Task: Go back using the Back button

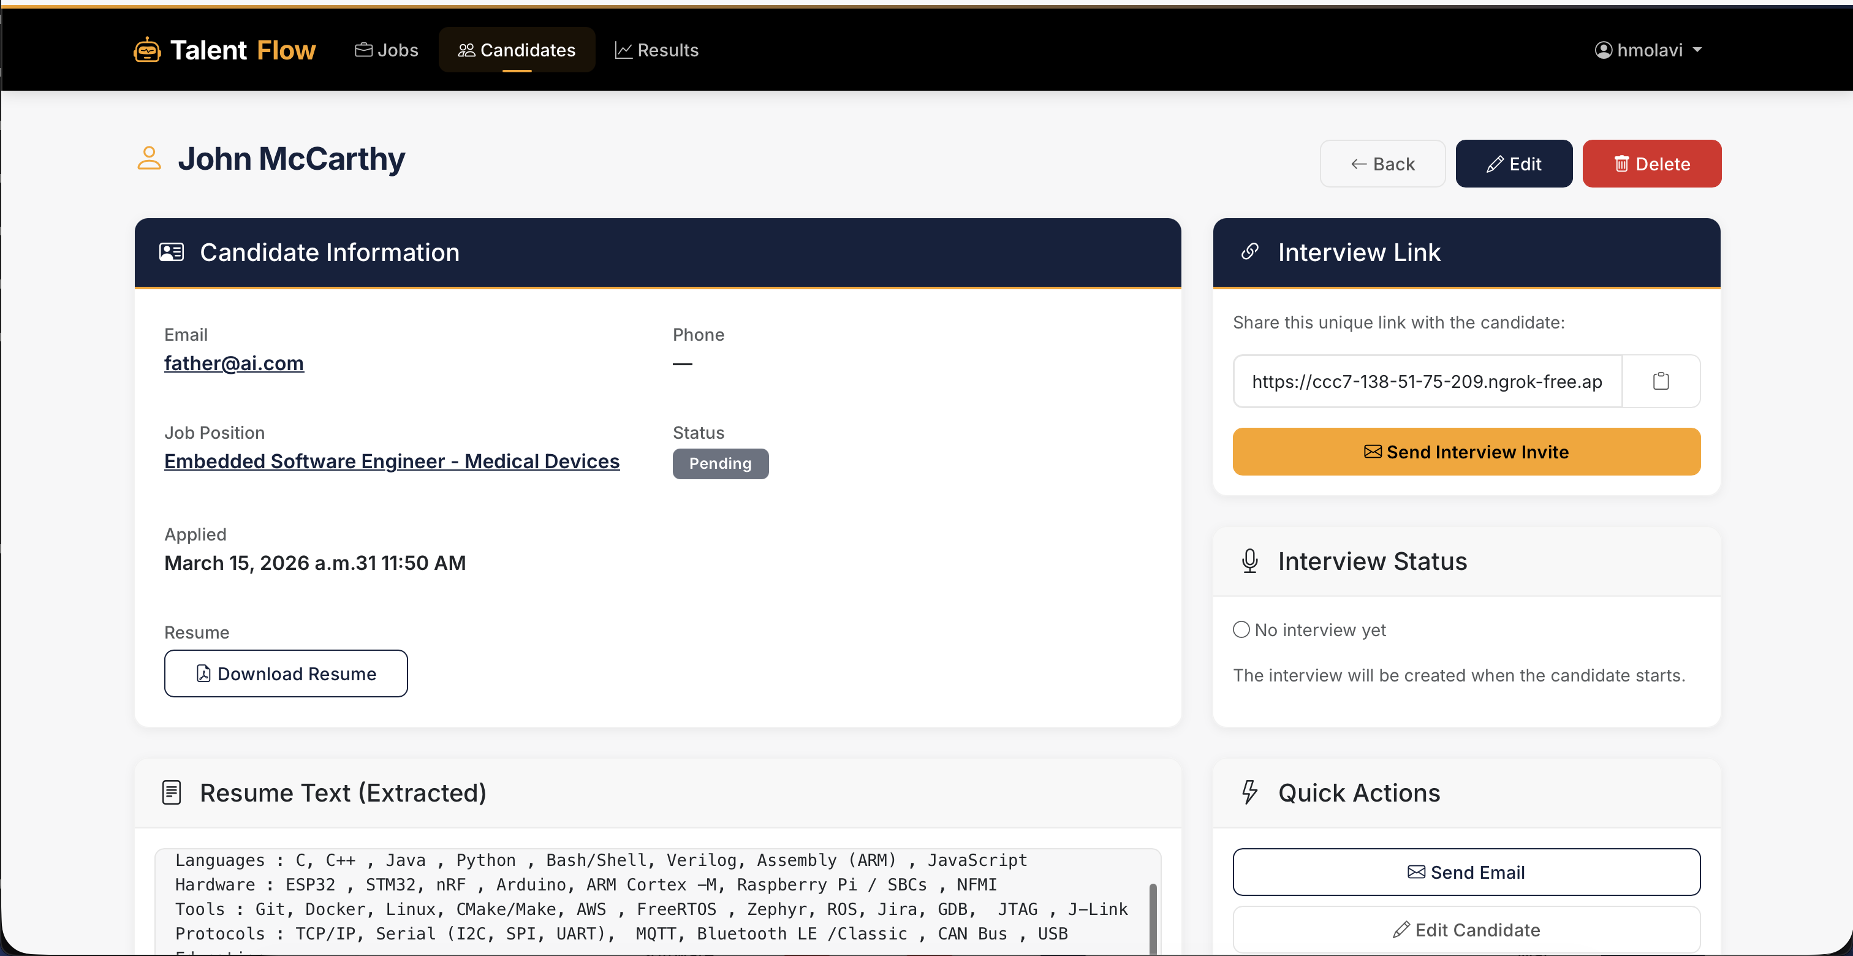Action: tap(1382, 164)
